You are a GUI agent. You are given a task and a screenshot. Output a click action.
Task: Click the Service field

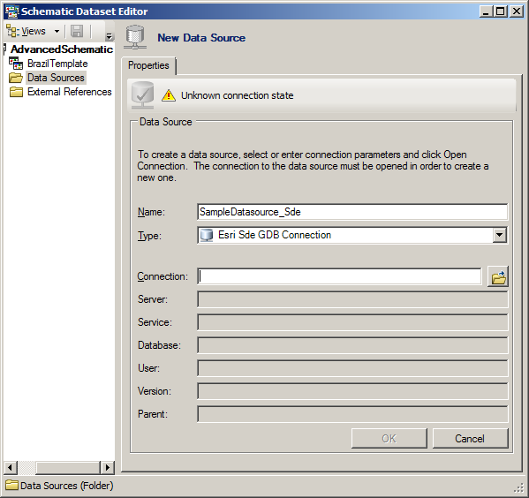352,322
